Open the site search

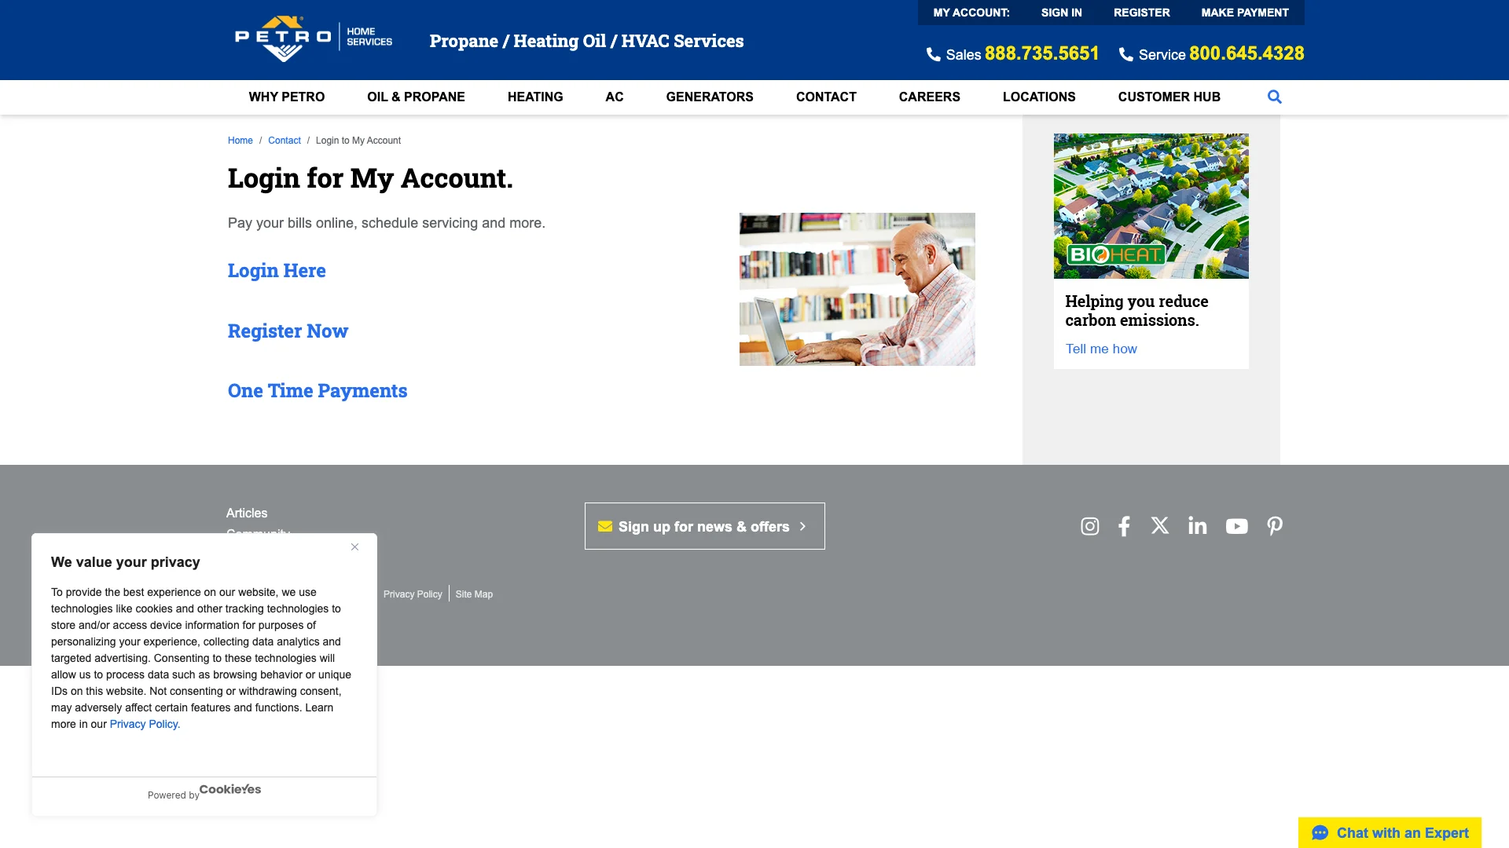1274,97
